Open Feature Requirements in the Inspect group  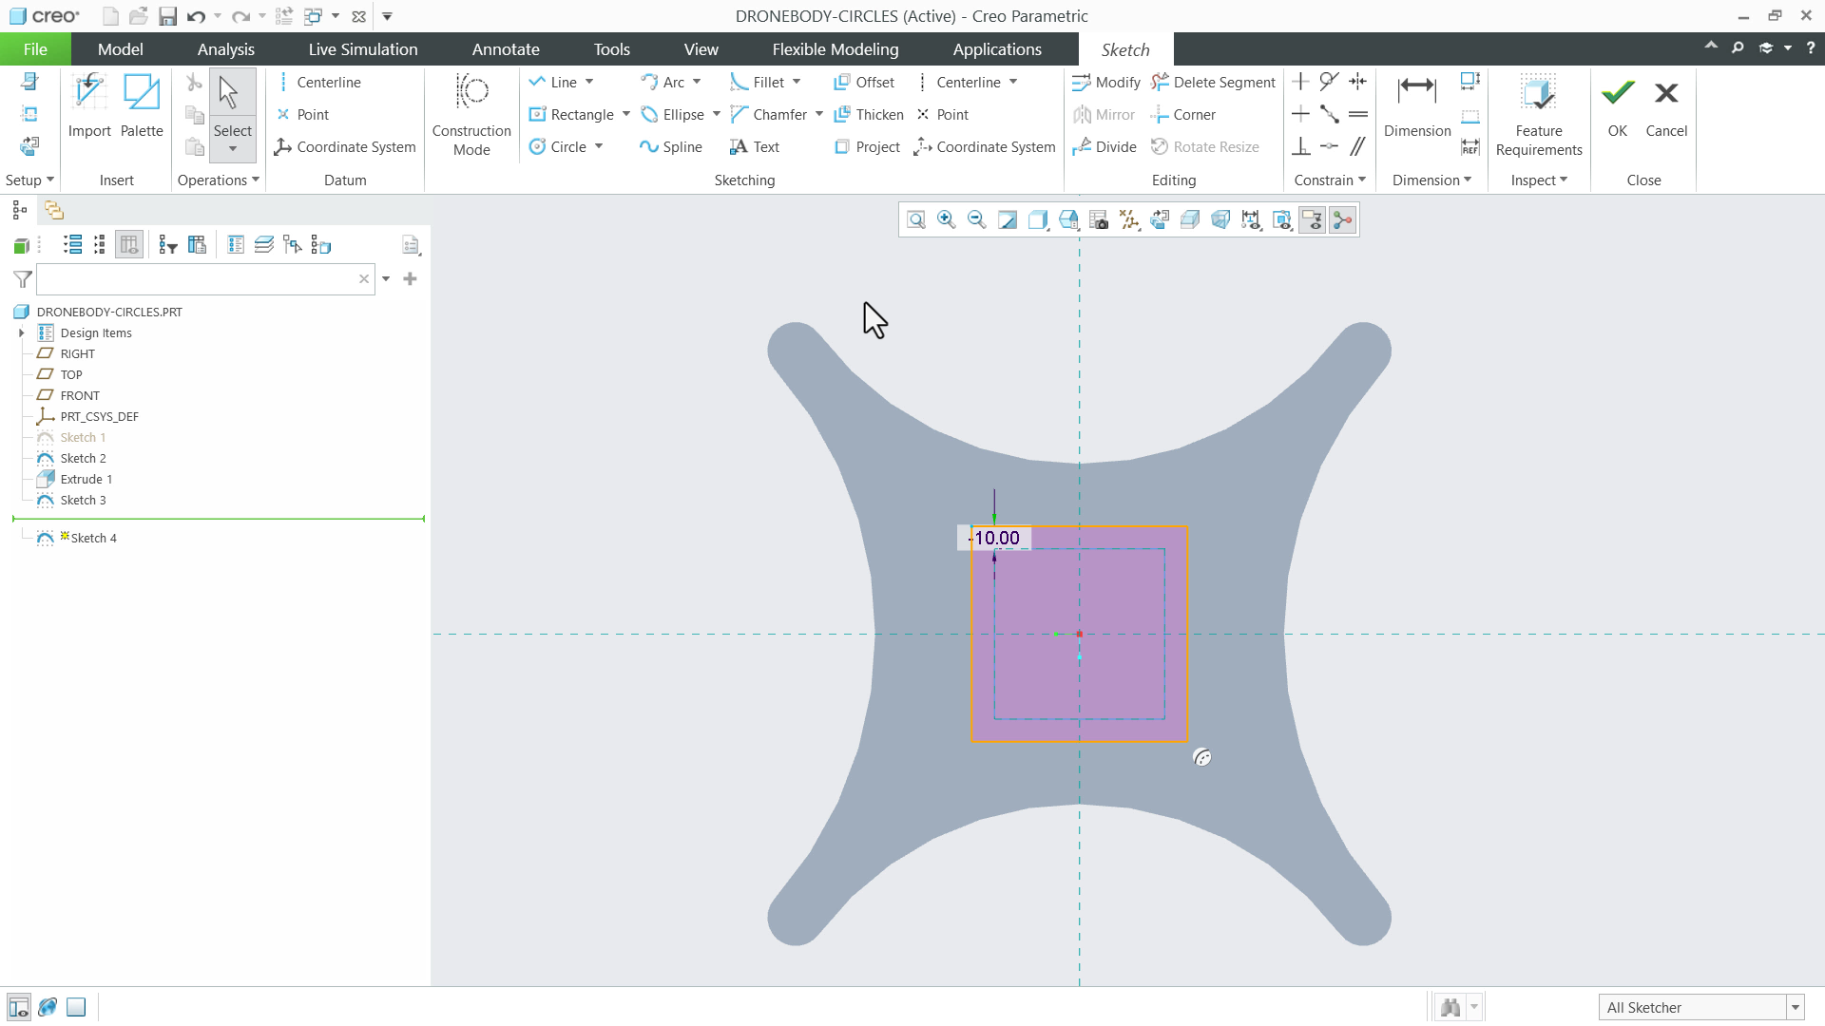point(1538,114)
